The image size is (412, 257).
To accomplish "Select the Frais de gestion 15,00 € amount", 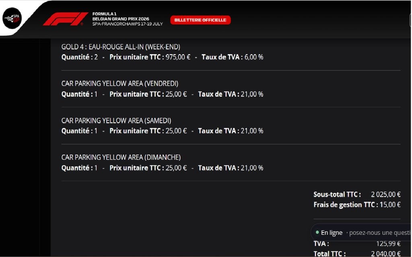I will coord(390,205).
